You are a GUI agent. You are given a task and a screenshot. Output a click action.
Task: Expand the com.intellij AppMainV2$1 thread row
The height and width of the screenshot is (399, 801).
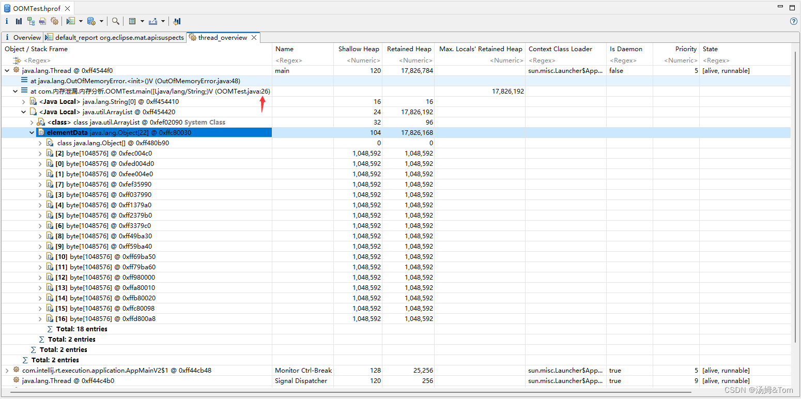click(x=7, y=371)
